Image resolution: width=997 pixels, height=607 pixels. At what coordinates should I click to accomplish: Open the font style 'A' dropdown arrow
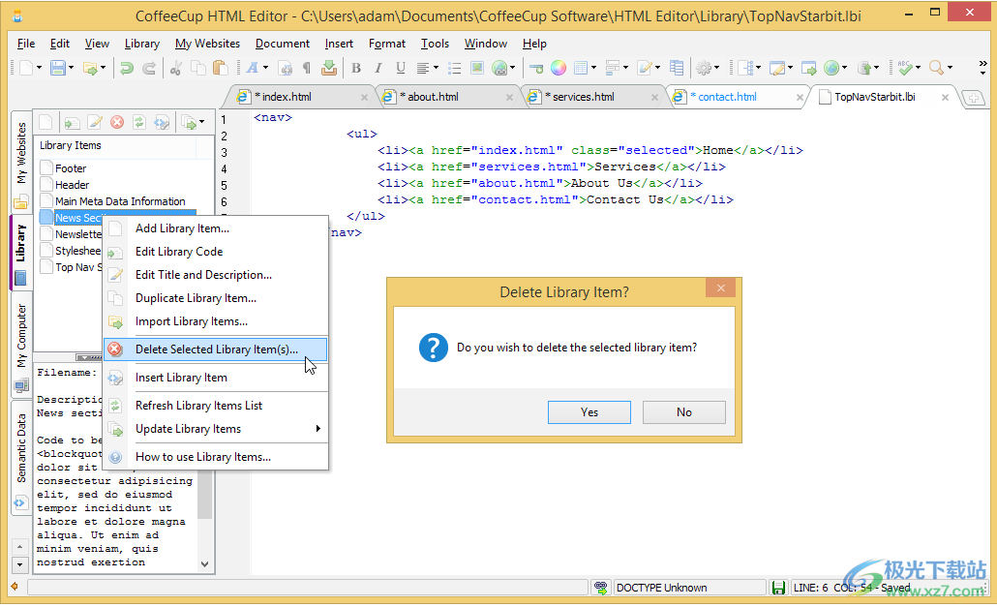tap(266, 68)
